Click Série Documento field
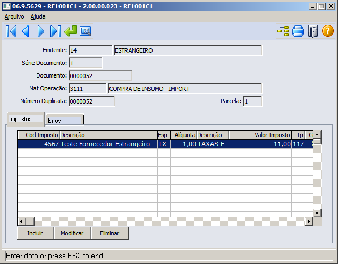This screenshot has width=338, height=264. click(x=86, y=63)
